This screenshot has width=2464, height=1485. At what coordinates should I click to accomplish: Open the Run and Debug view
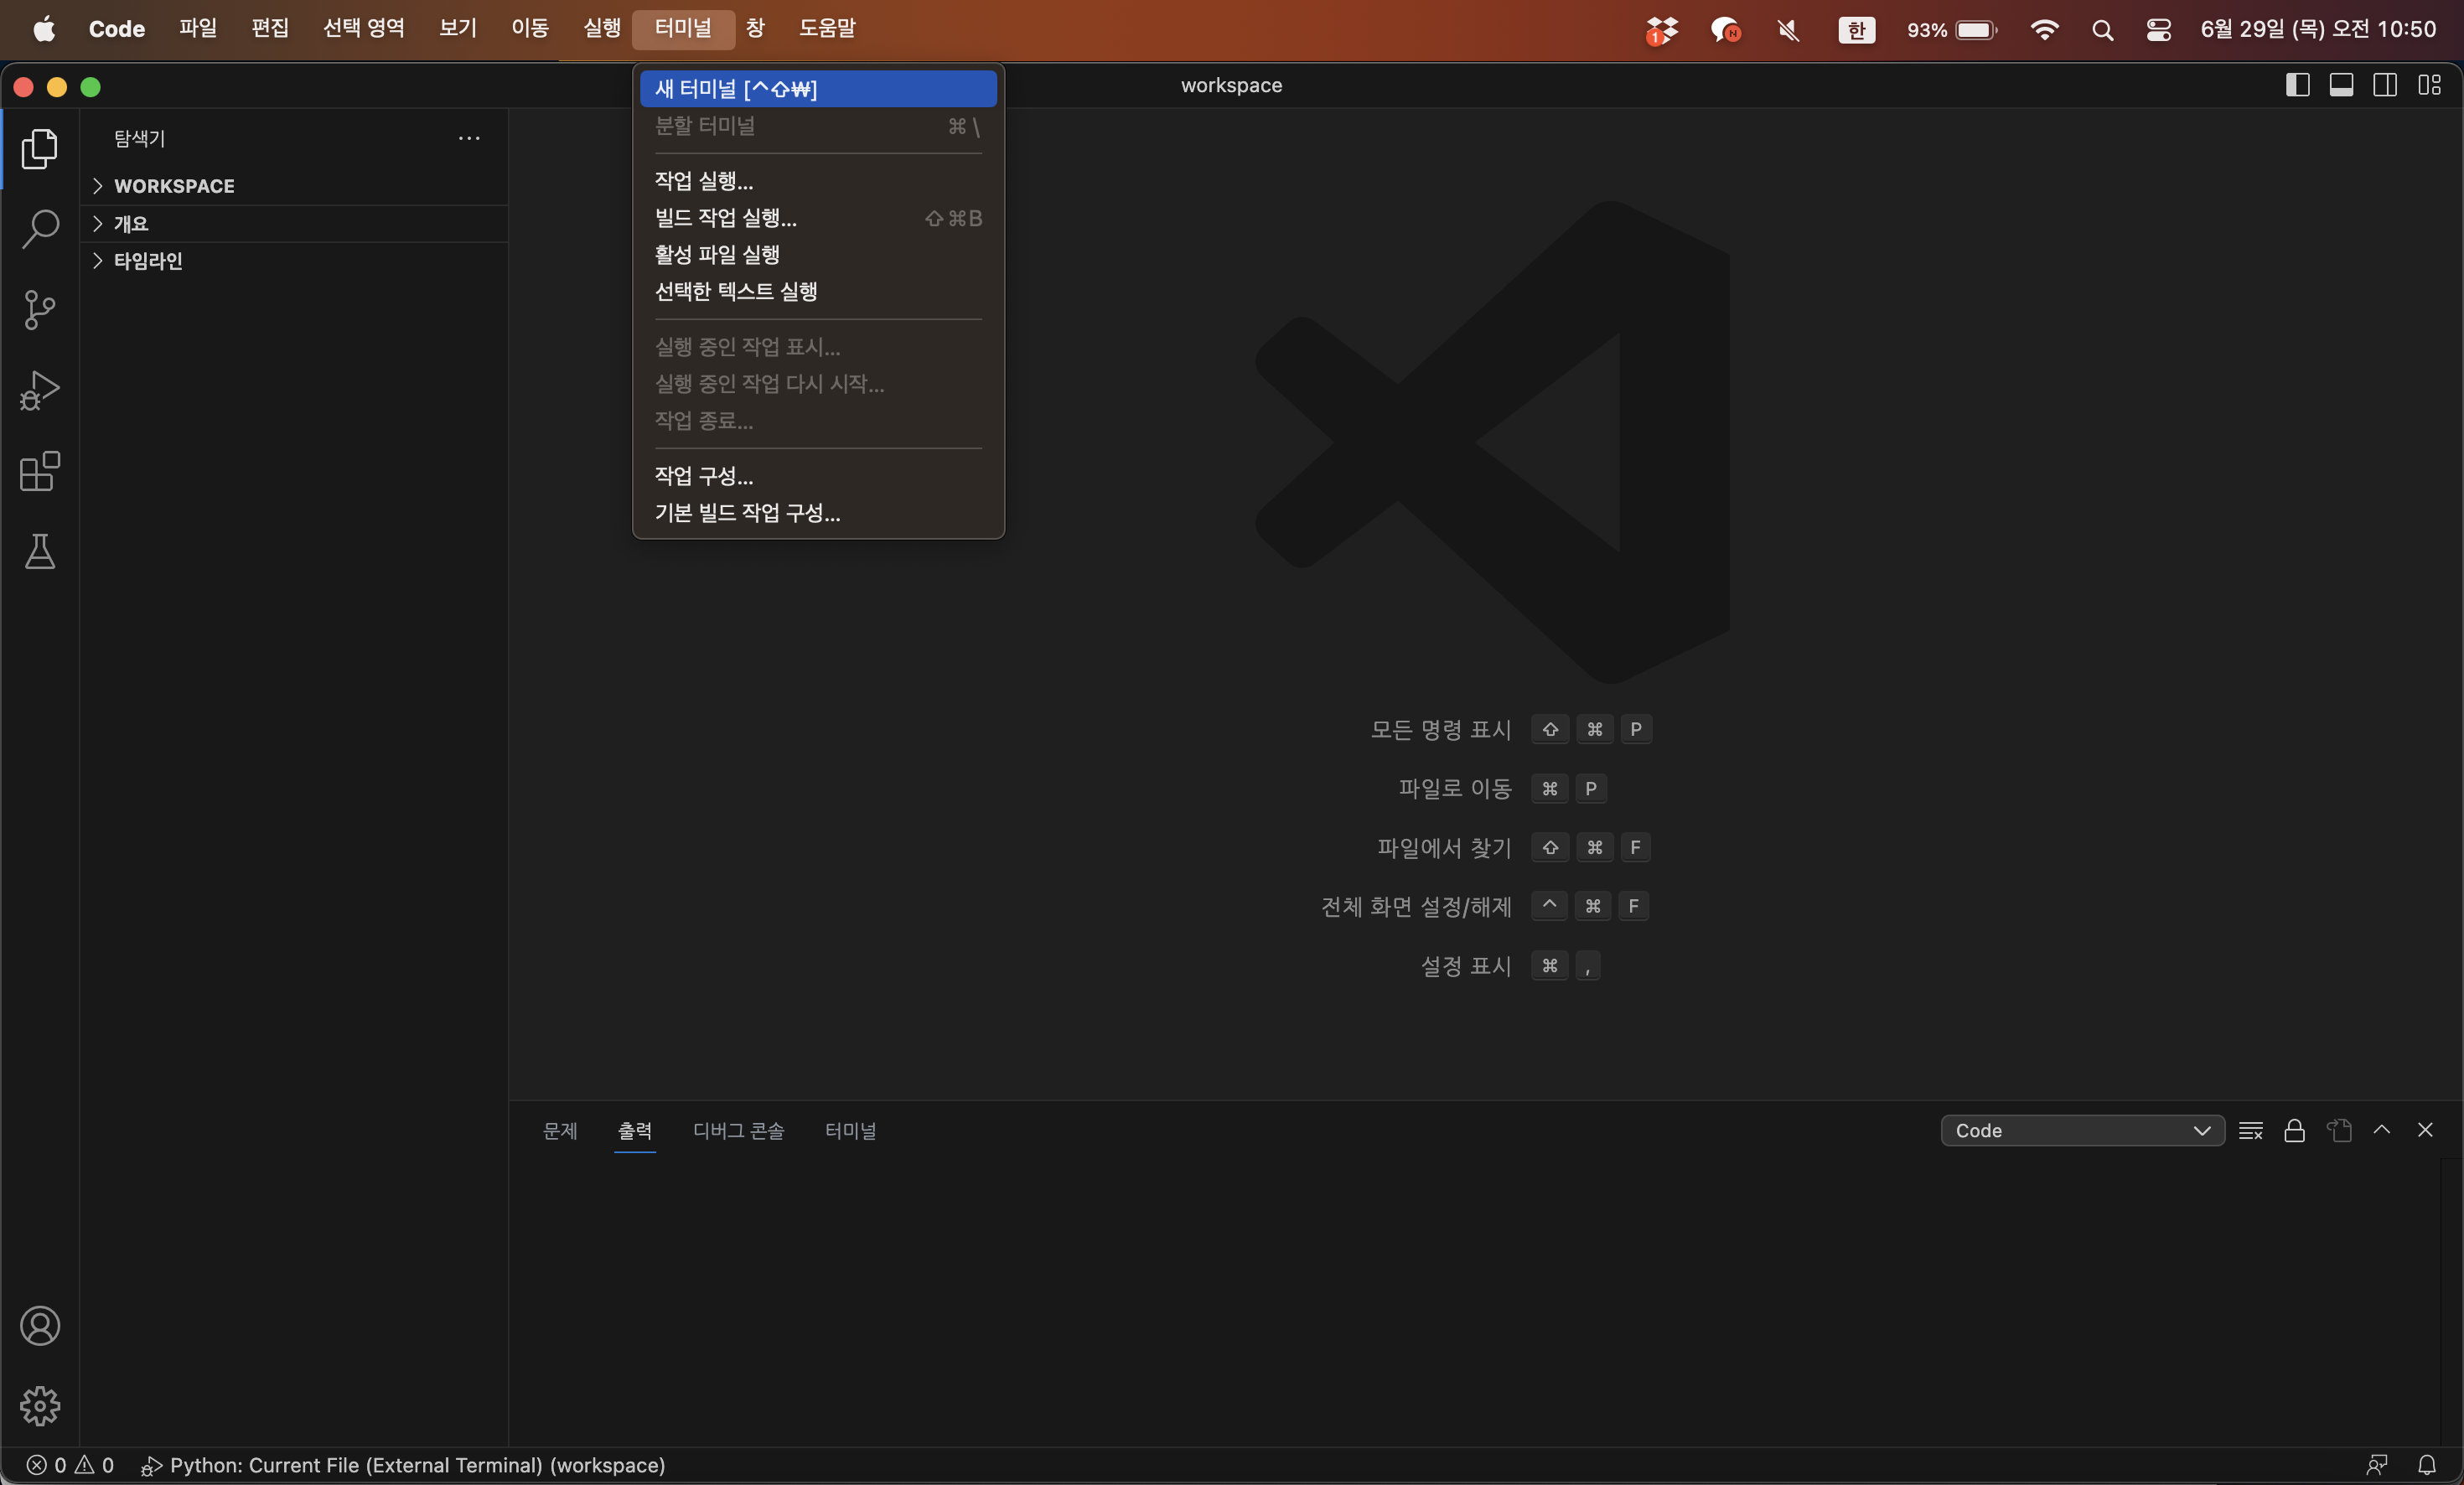point(40,390)
